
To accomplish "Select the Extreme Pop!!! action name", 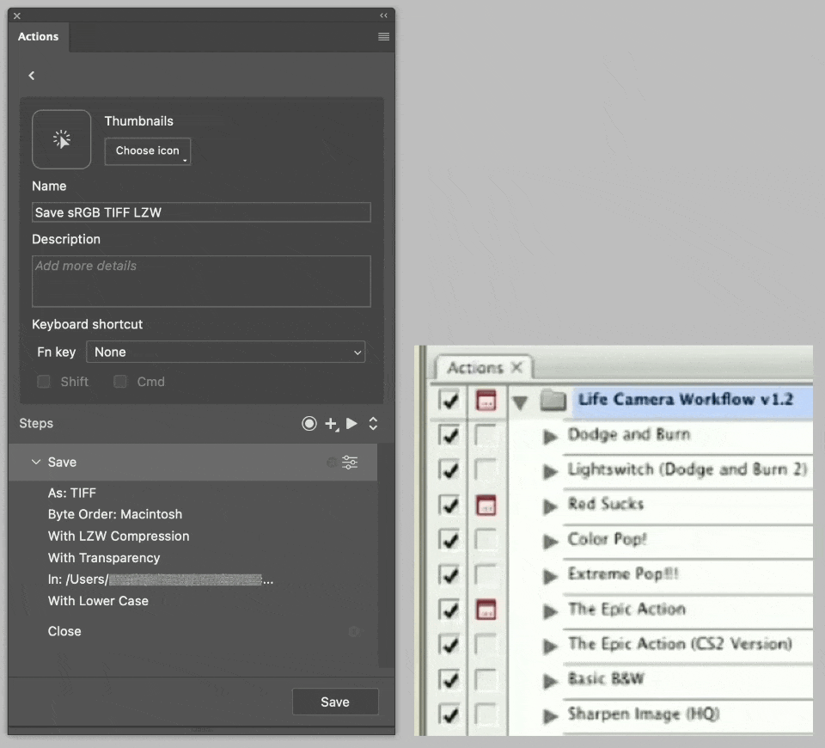I will pos(623,573).
